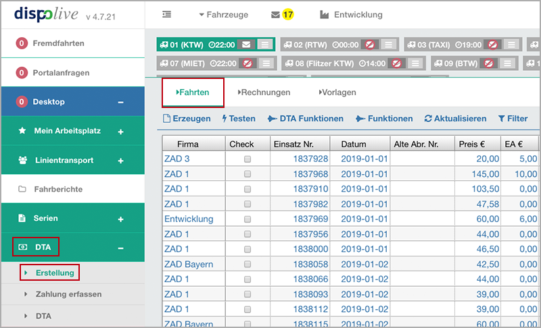
Task: Check the box for Einsatz 1837982
Action: pos(248,204)
